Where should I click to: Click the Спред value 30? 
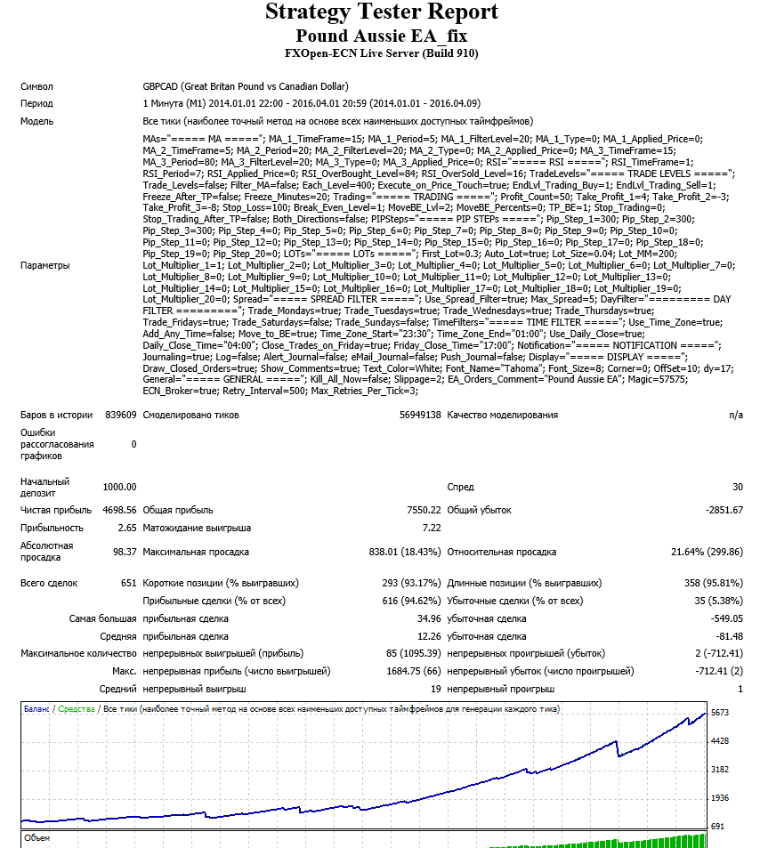point(738,487)
